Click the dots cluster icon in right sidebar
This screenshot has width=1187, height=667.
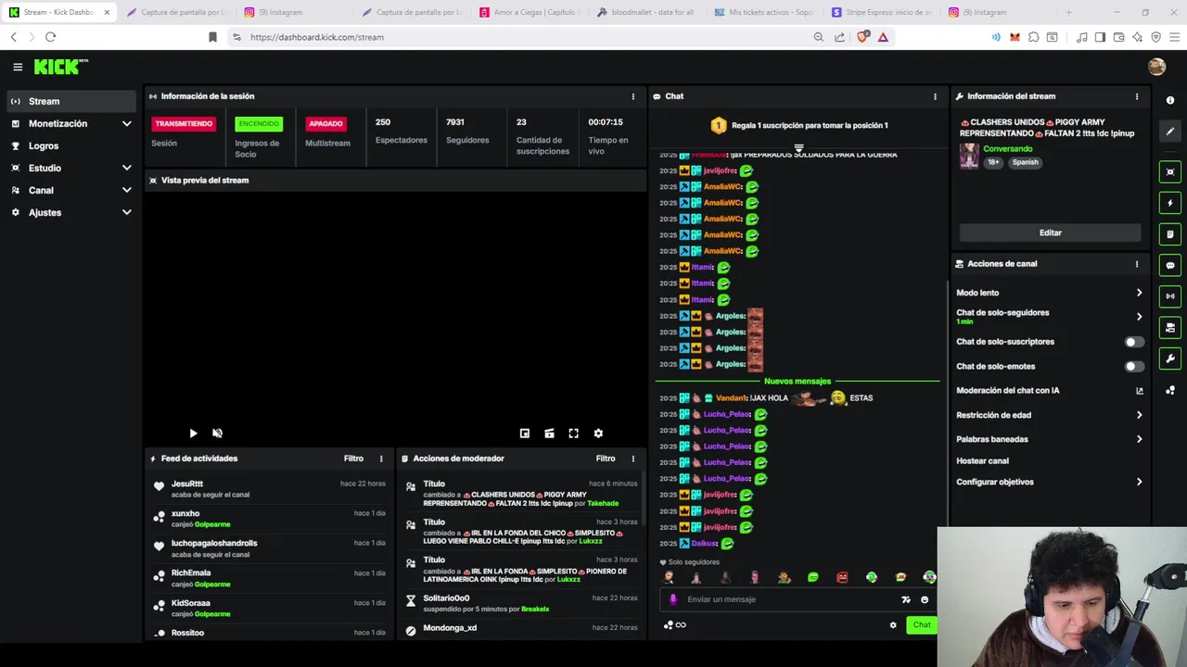(1170, 391)
